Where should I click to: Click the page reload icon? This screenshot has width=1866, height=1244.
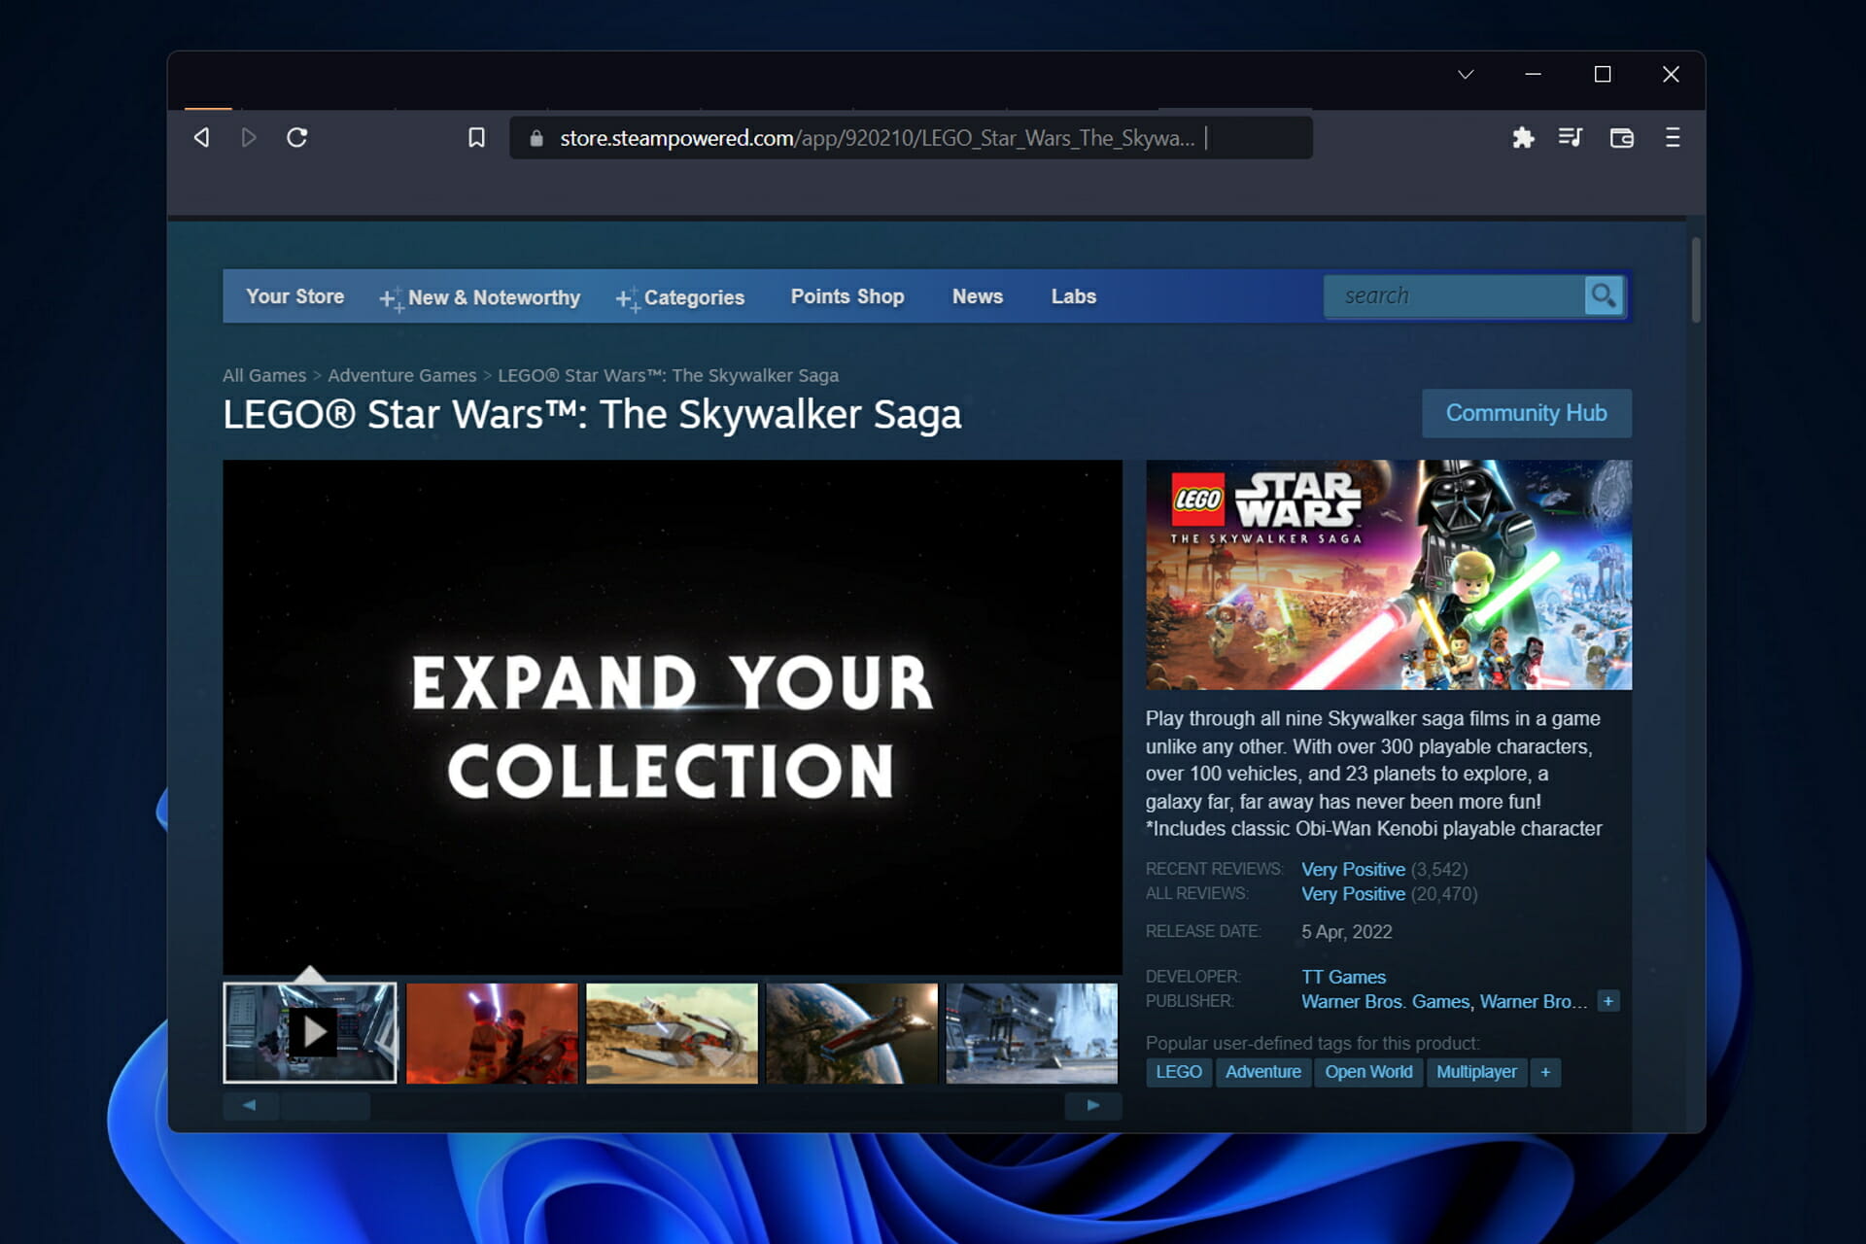point(297,137)
